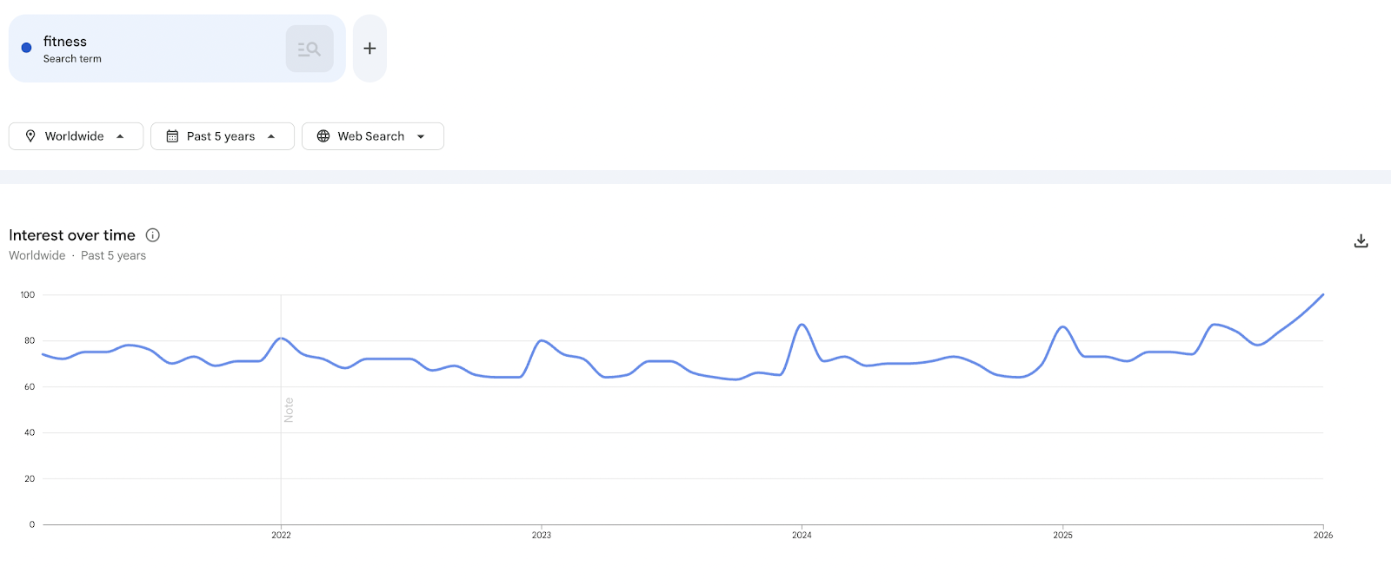Click the location pin icon beside Worldwide
Screen dimensions: 1391x586
tap(30, 136)
